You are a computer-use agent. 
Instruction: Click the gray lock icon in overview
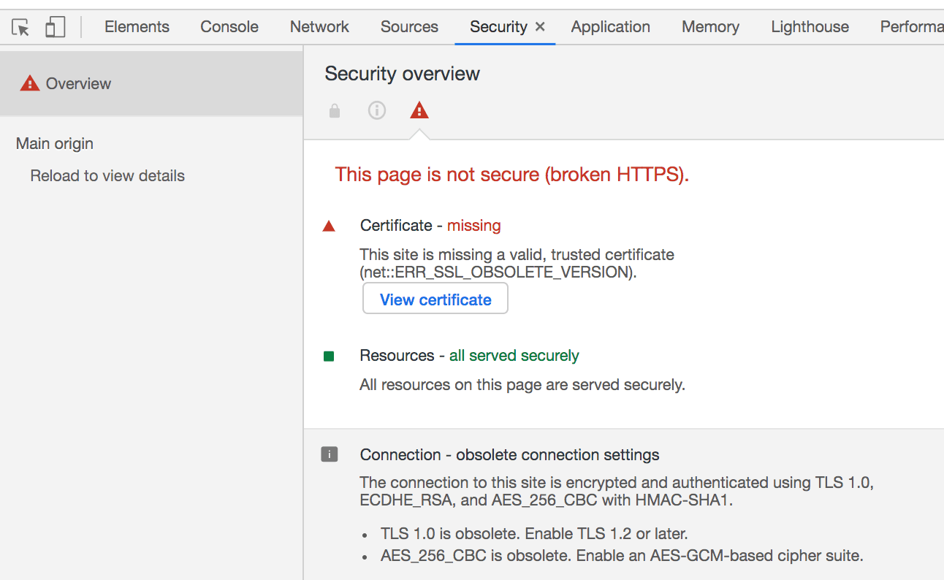click(x=335, y=111)
